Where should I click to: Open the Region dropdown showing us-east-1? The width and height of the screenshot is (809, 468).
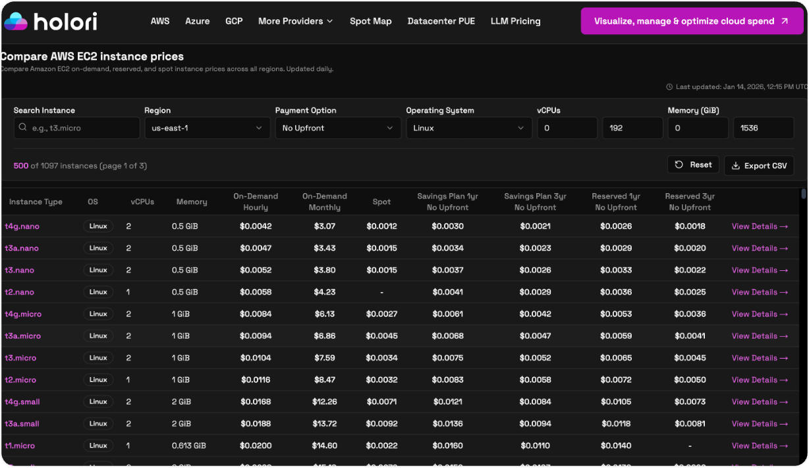coord(207,127)
